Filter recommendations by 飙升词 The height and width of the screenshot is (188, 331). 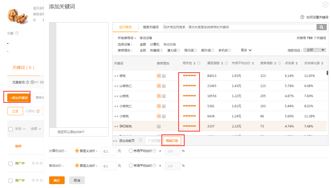[206, 50]
